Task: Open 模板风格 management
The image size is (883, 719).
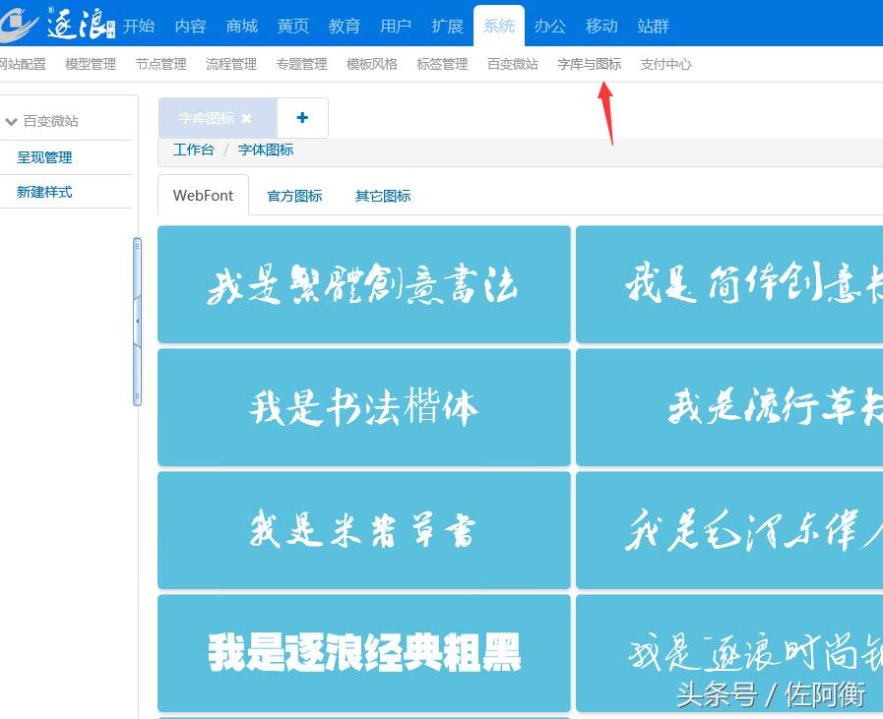Action: [x=370, y=64]
